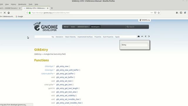Jump to Implemented Interfaces section link
The image size is (188, 106).
pyautogui.click(x=85, y=37)
